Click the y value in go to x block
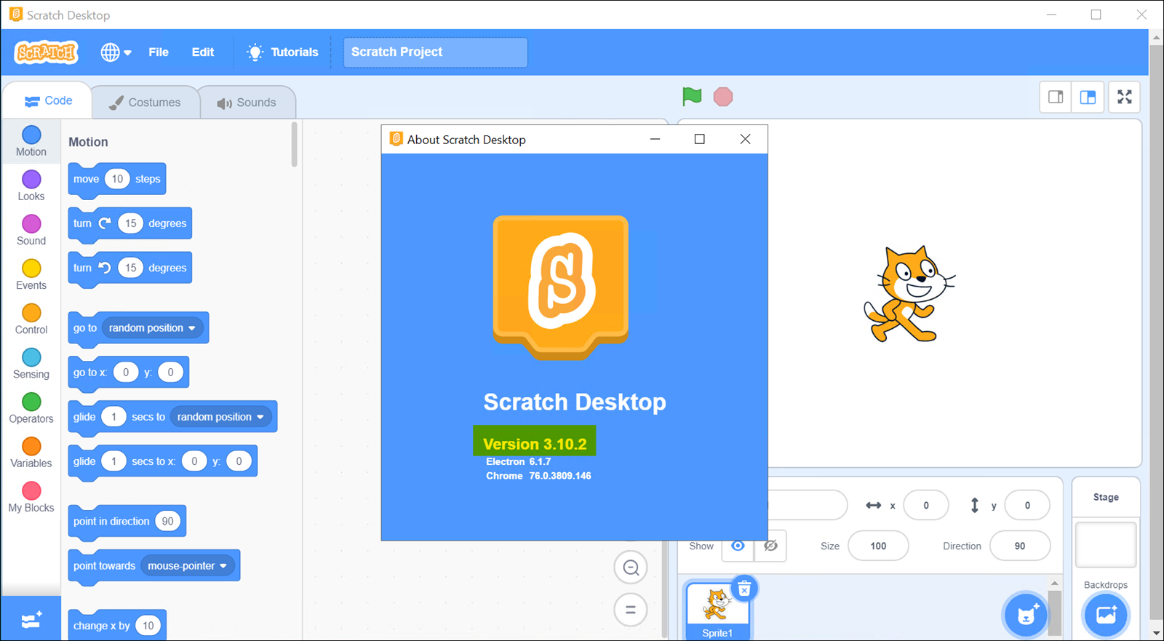 171,373
